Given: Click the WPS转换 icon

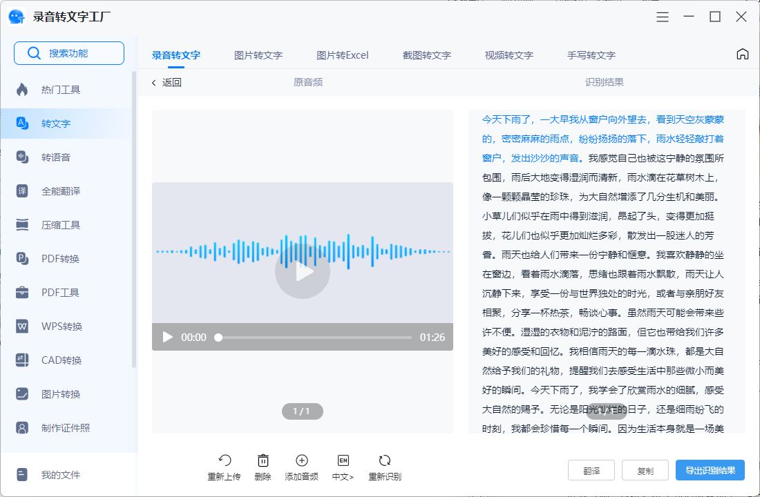Looking at the screenshot, I should 22,326.
